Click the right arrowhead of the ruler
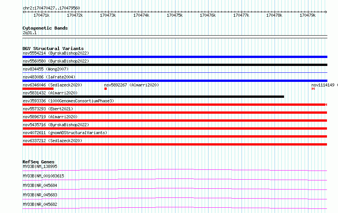The width and height of the screenshot is (338, 213). pyautogui.click(x=326, y=12)
